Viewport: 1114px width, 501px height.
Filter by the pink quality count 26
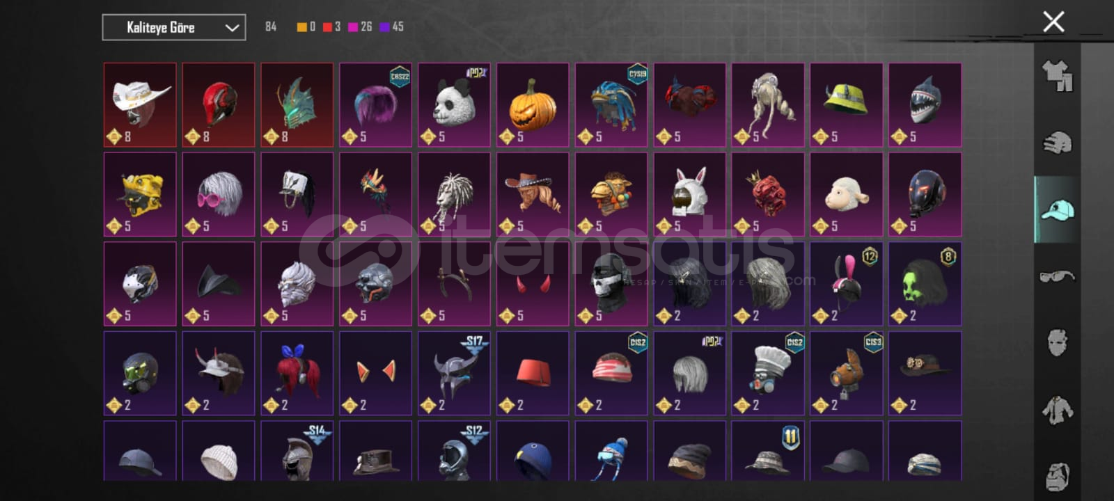pos(360,26)
